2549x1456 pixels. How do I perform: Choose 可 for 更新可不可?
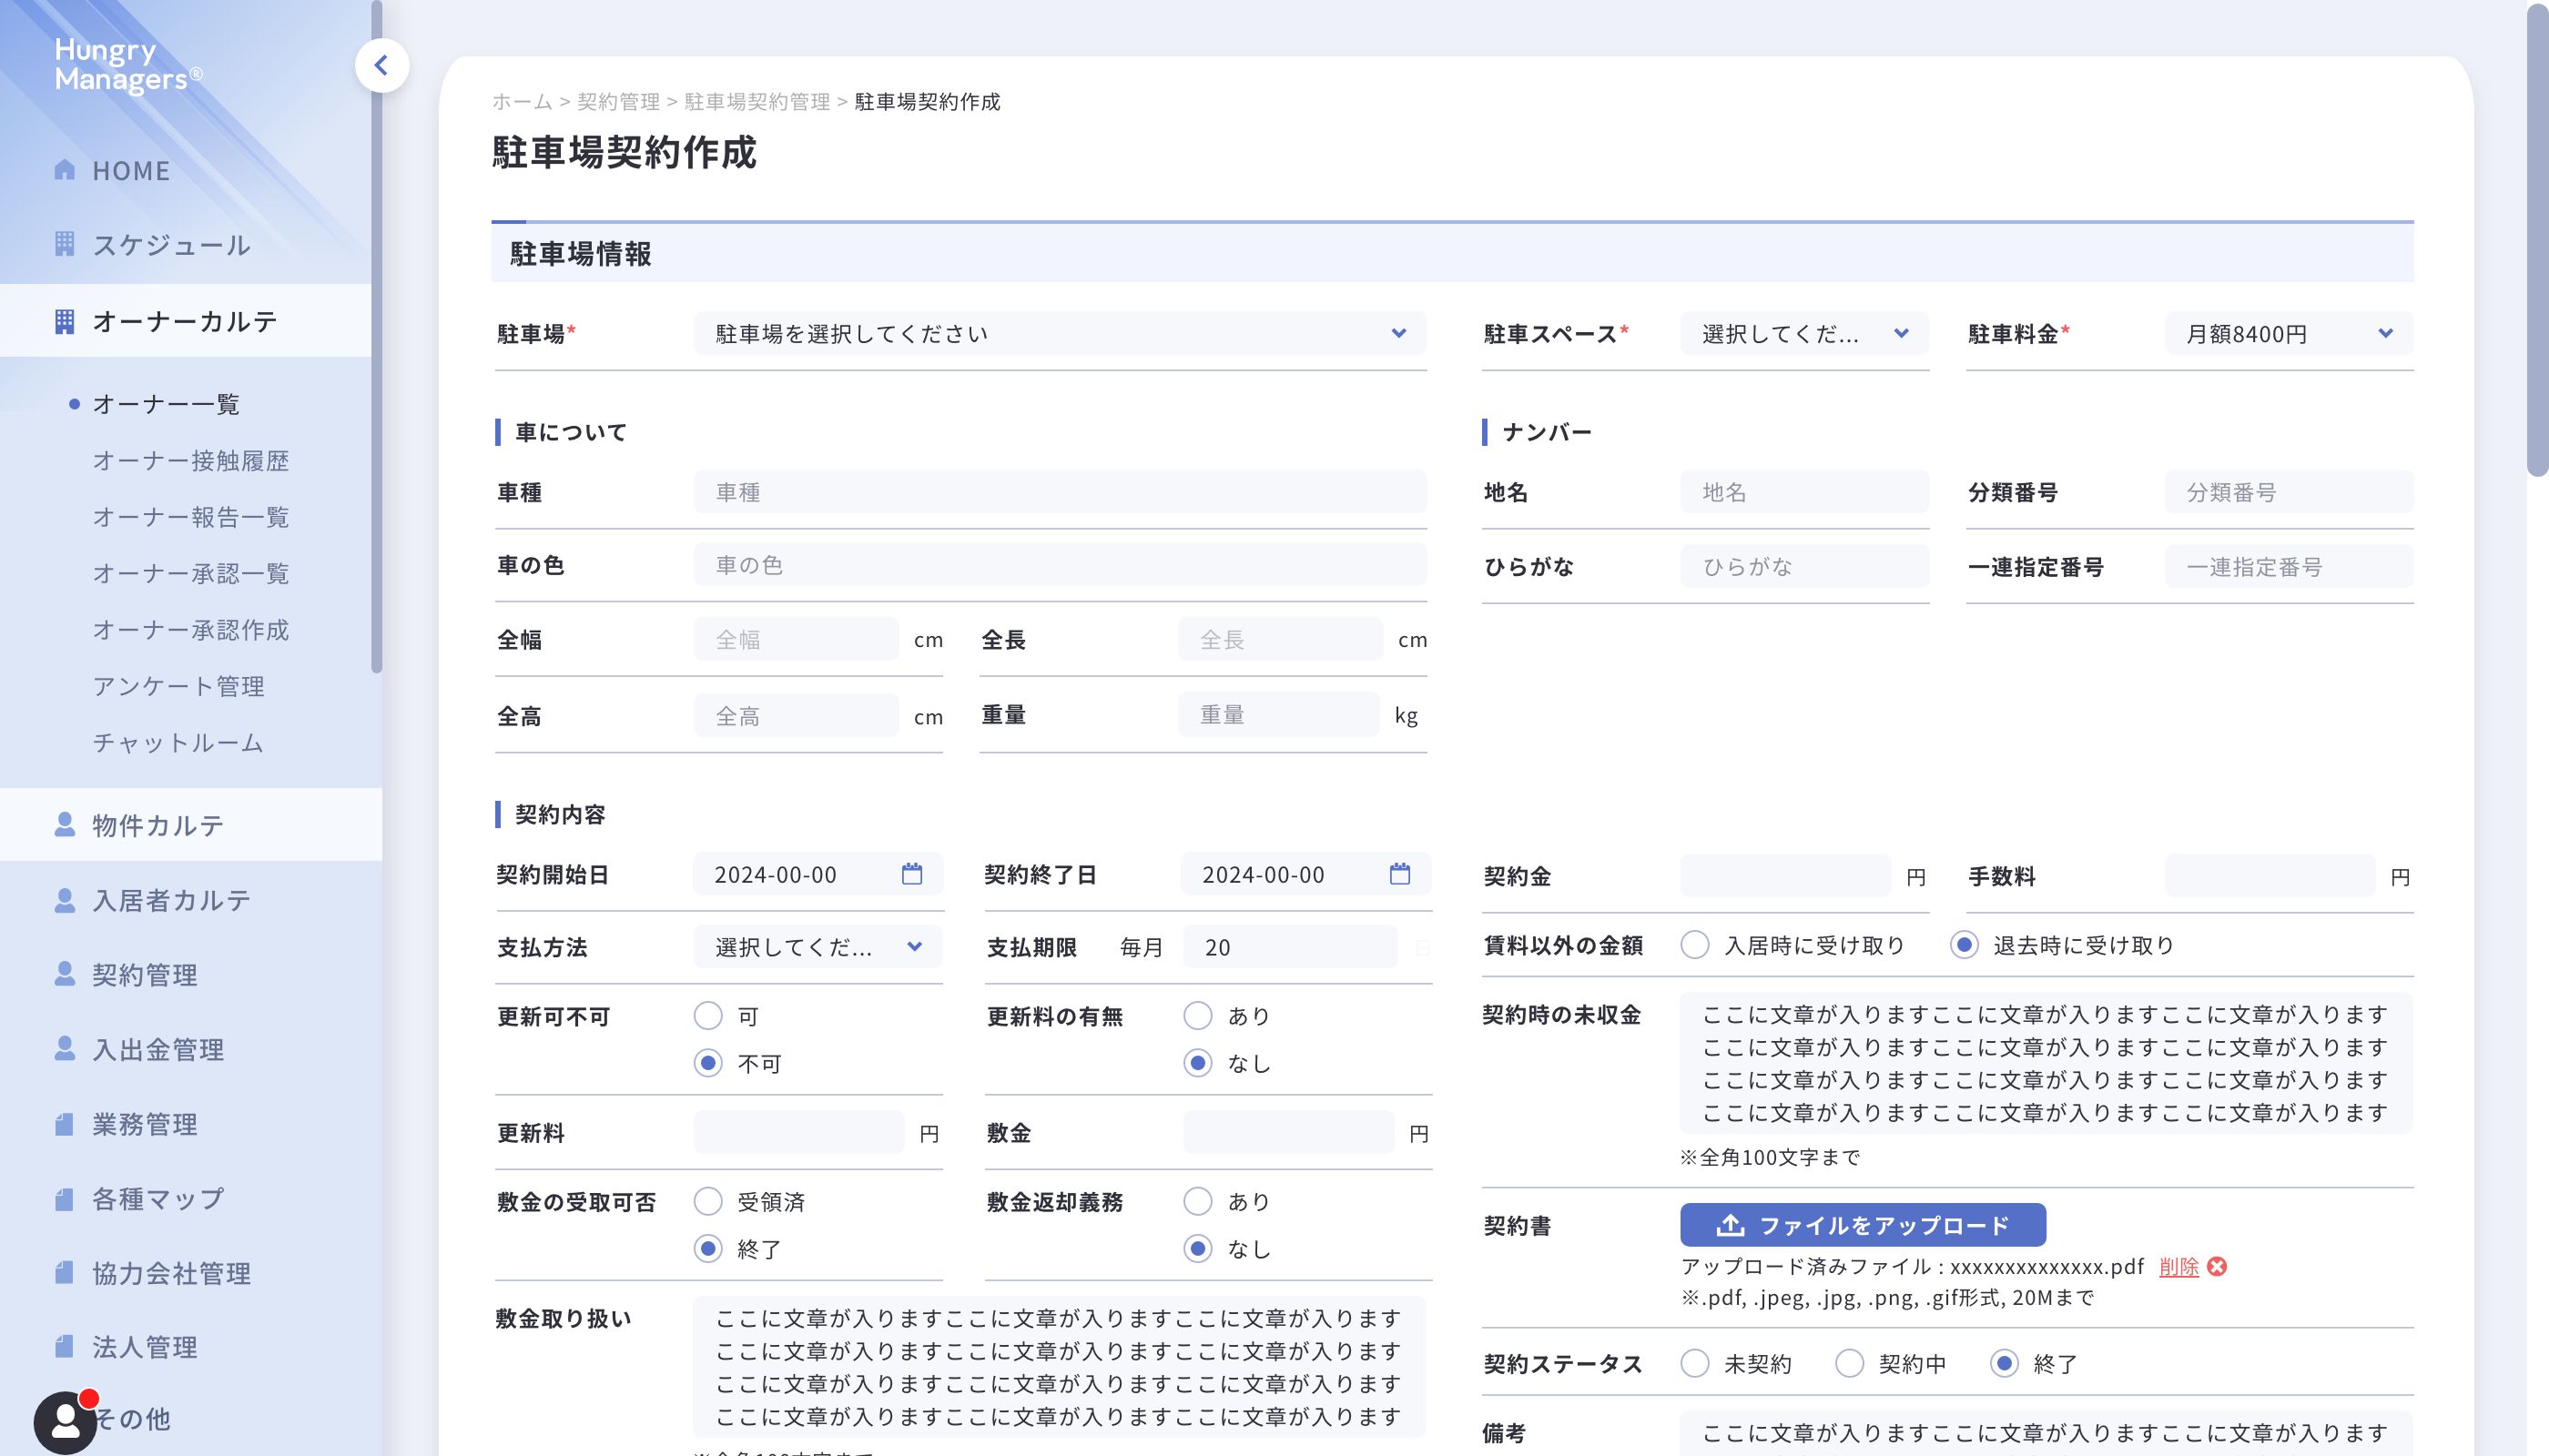(x=708, y=1016)
